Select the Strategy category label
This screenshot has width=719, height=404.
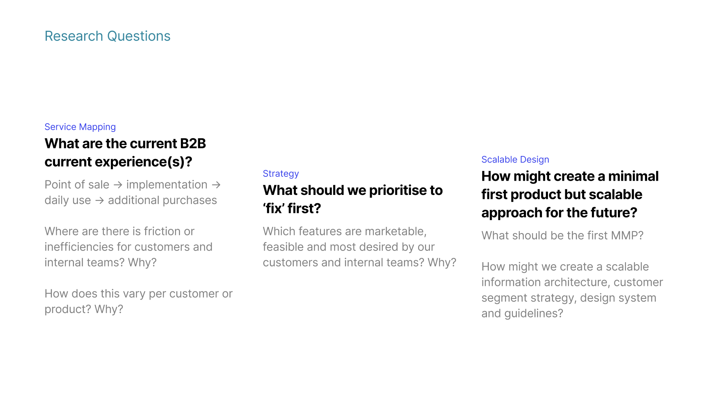tap(281, 174)
